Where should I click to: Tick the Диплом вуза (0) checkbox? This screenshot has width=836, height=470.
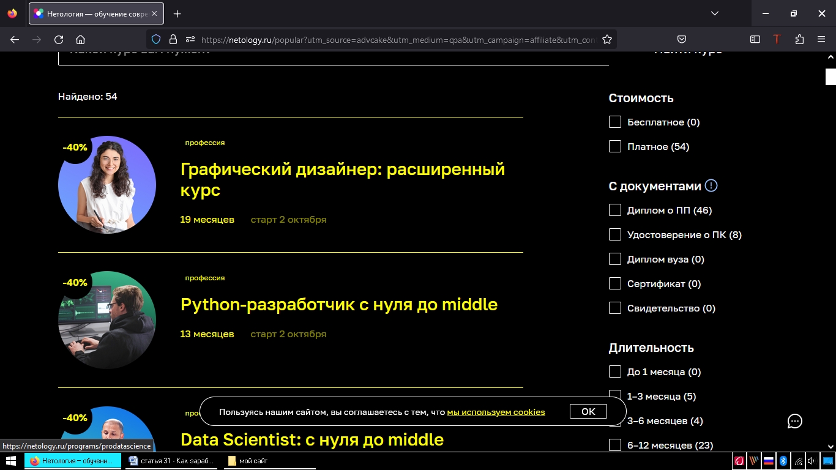coord(615,259)
